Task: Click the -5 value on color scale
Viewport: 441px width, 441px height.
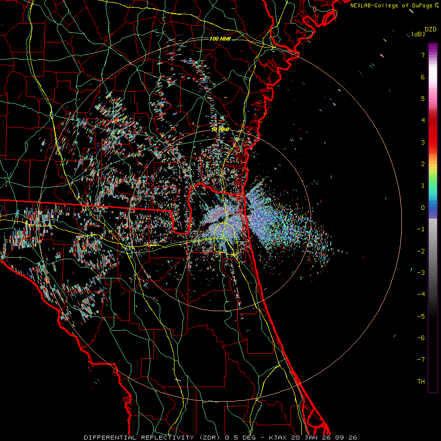Action: click(421, 316)
